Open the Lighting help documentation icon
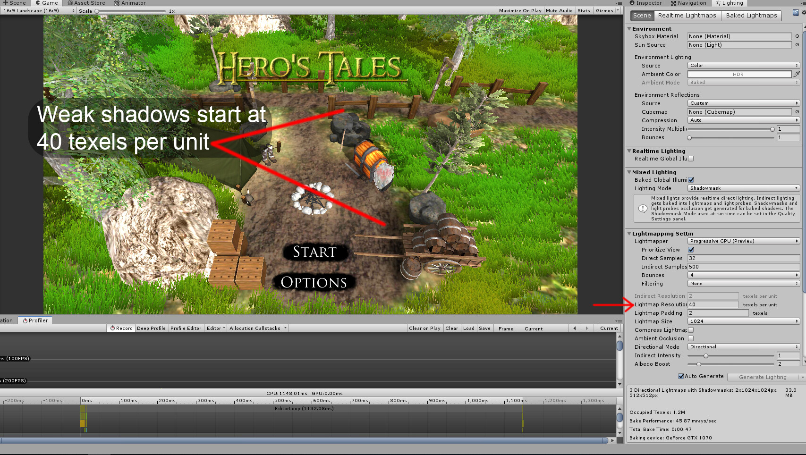Image resolution: width=806 pixels, height=455 pixels. [796, 13]
